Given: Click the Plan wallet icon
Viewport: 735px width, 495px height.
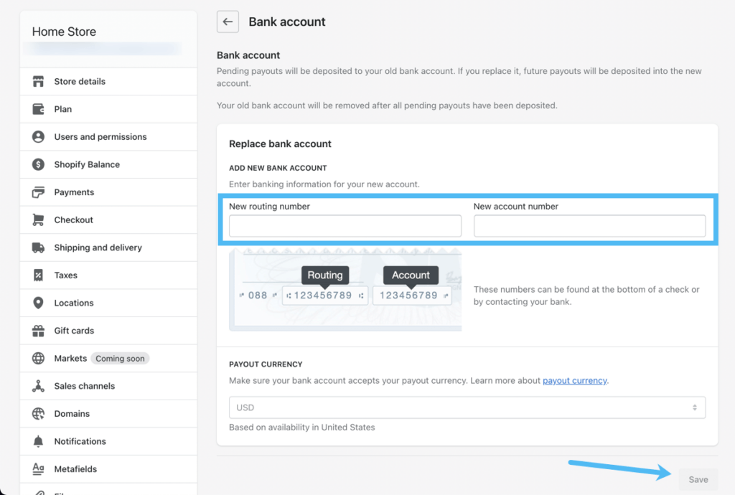Looking at the screenshot, I should click(39, 109).
